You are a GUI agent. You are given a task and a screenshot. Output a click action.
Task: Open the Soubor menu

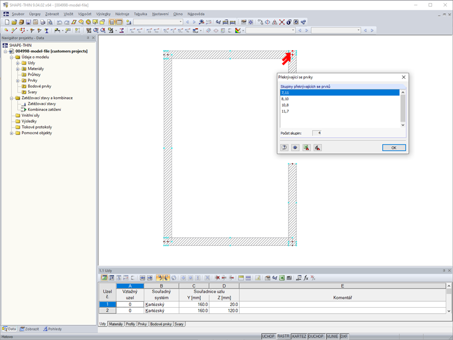[x=18, y=14]
